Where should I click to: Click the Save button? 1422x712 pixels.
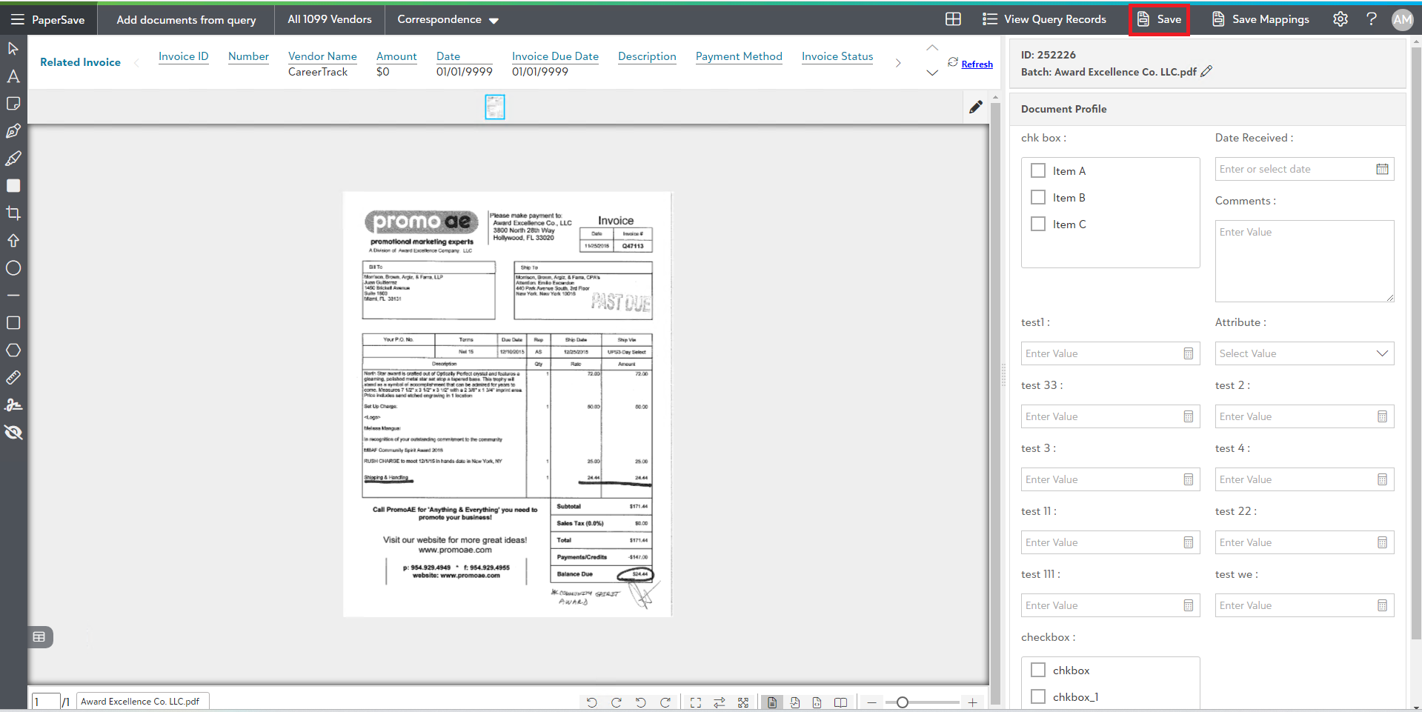pyautogui.click(x=1160, y=19)
